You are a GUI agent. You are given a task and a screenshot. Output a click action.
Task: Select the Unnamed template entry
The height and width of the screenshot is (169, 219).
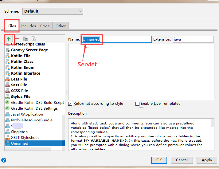click(x=35, y=143)
